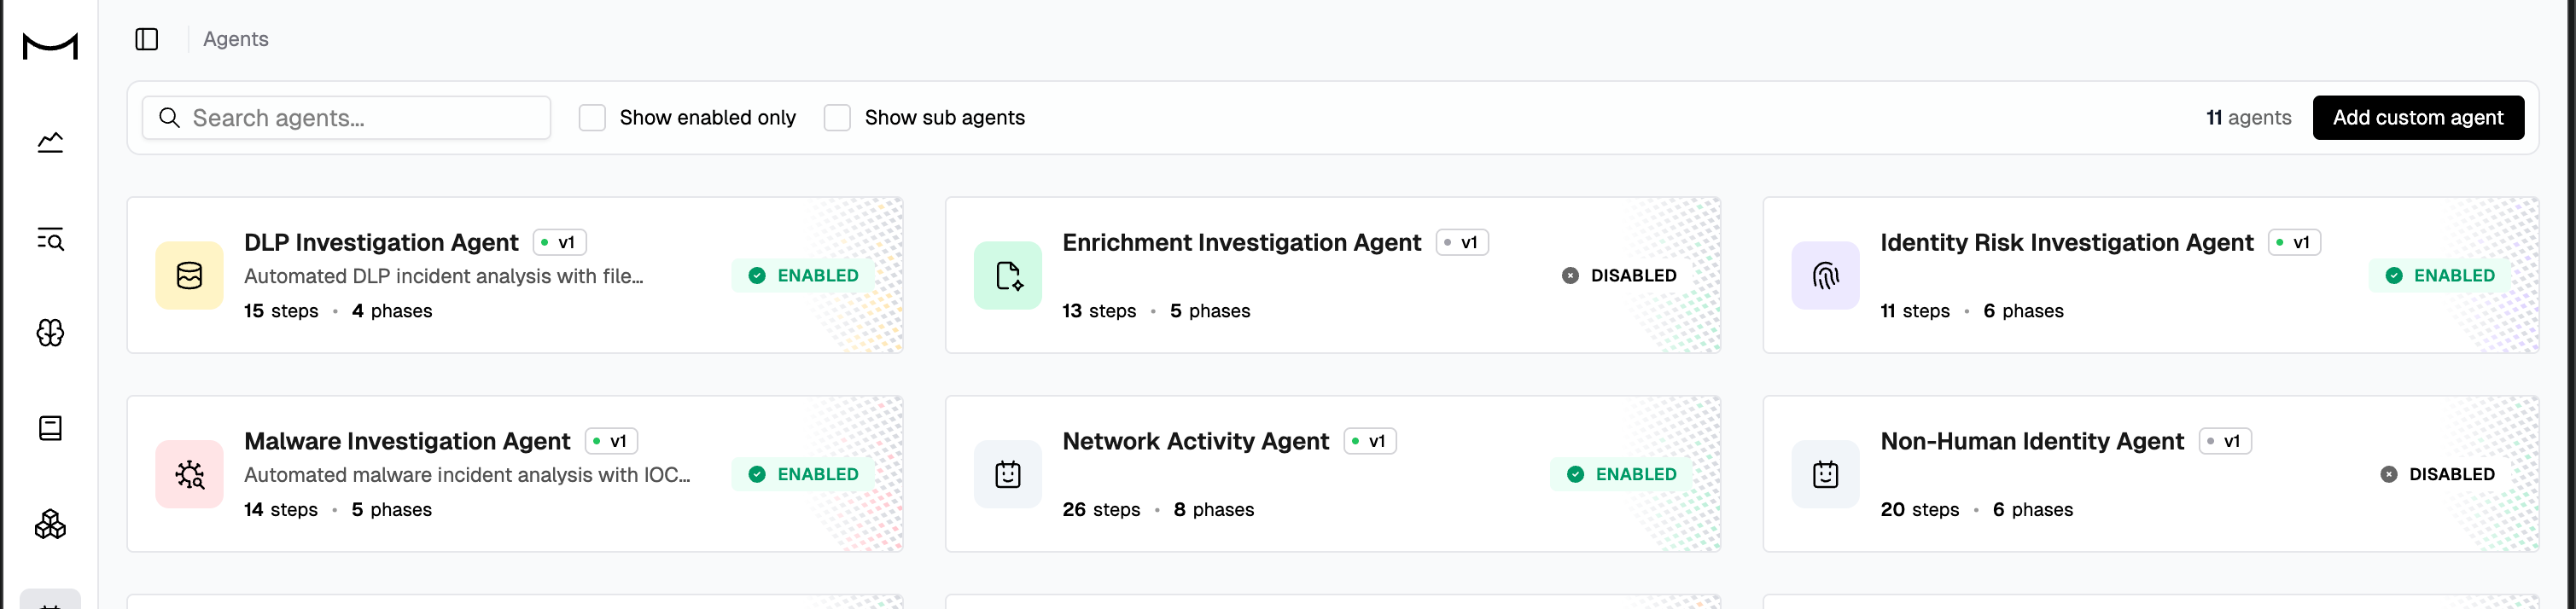Image resolution: width=2576 pixels, height=609 pixels.
Task: Open the search list sidebar icon
Action: tap(50, 239)
